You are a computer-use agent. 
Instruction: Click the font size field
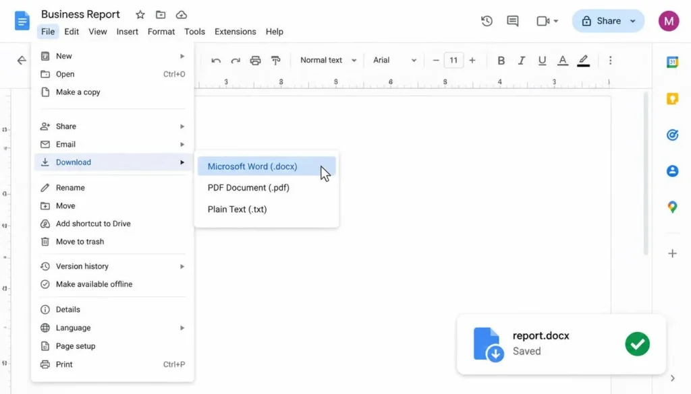[453, 60]
